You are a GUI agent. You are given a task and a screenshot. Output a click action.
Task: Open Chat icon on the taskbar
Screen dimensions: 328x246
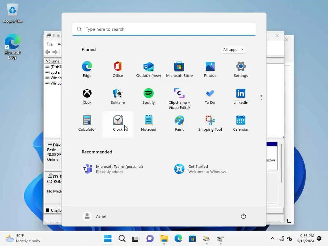pyautogui.click(x=150, y=238)
